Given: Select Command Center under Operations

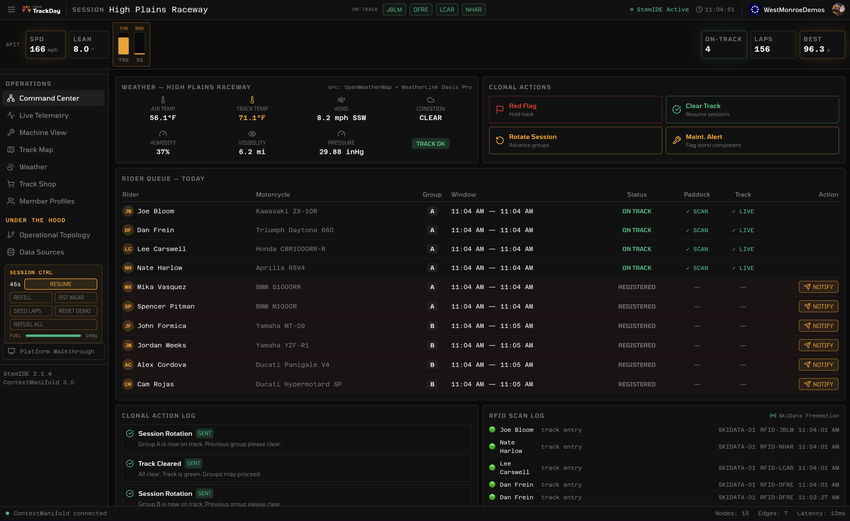Looking at the screenshot, I should click(x=49, y=98).
